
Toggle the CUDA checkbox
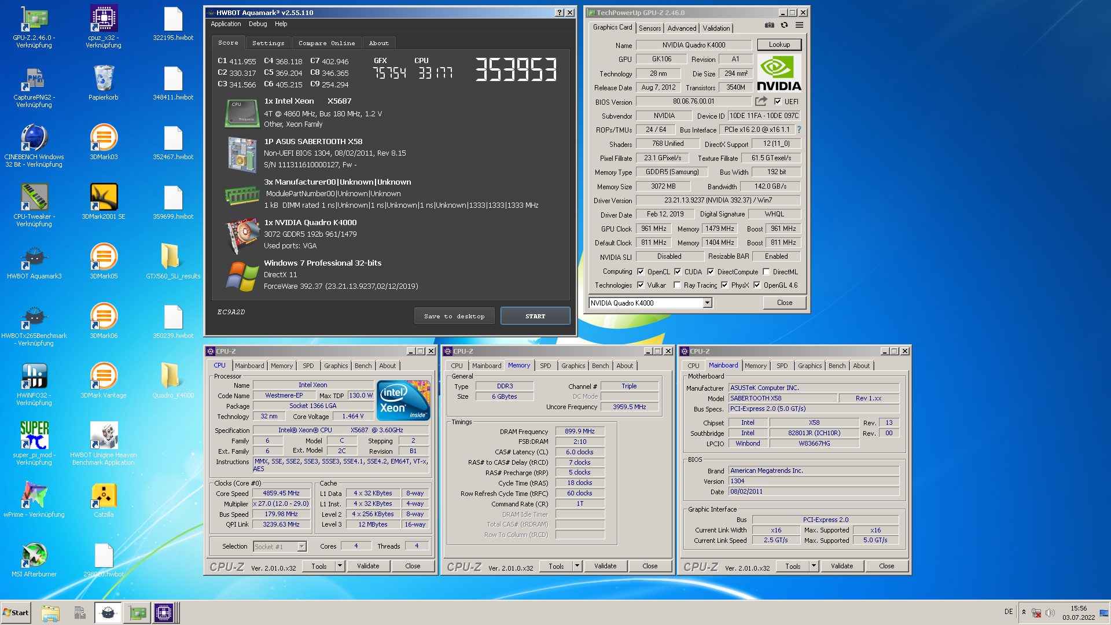coord(678,271)
